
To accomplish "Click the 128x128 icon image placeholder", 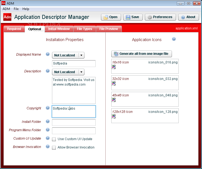I will (x=114, y=116).
